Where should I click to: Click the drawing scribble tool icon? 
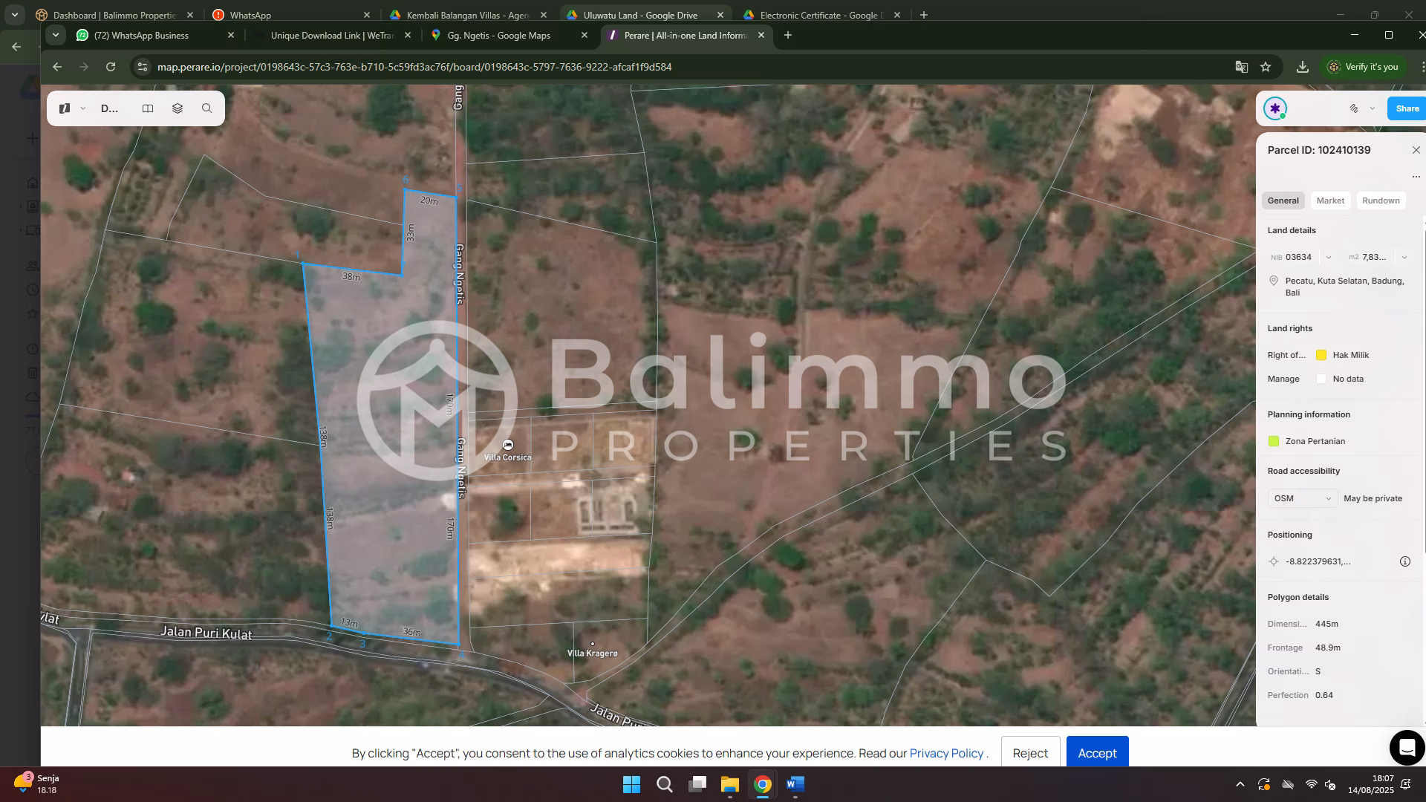(x=1353, y=108)
